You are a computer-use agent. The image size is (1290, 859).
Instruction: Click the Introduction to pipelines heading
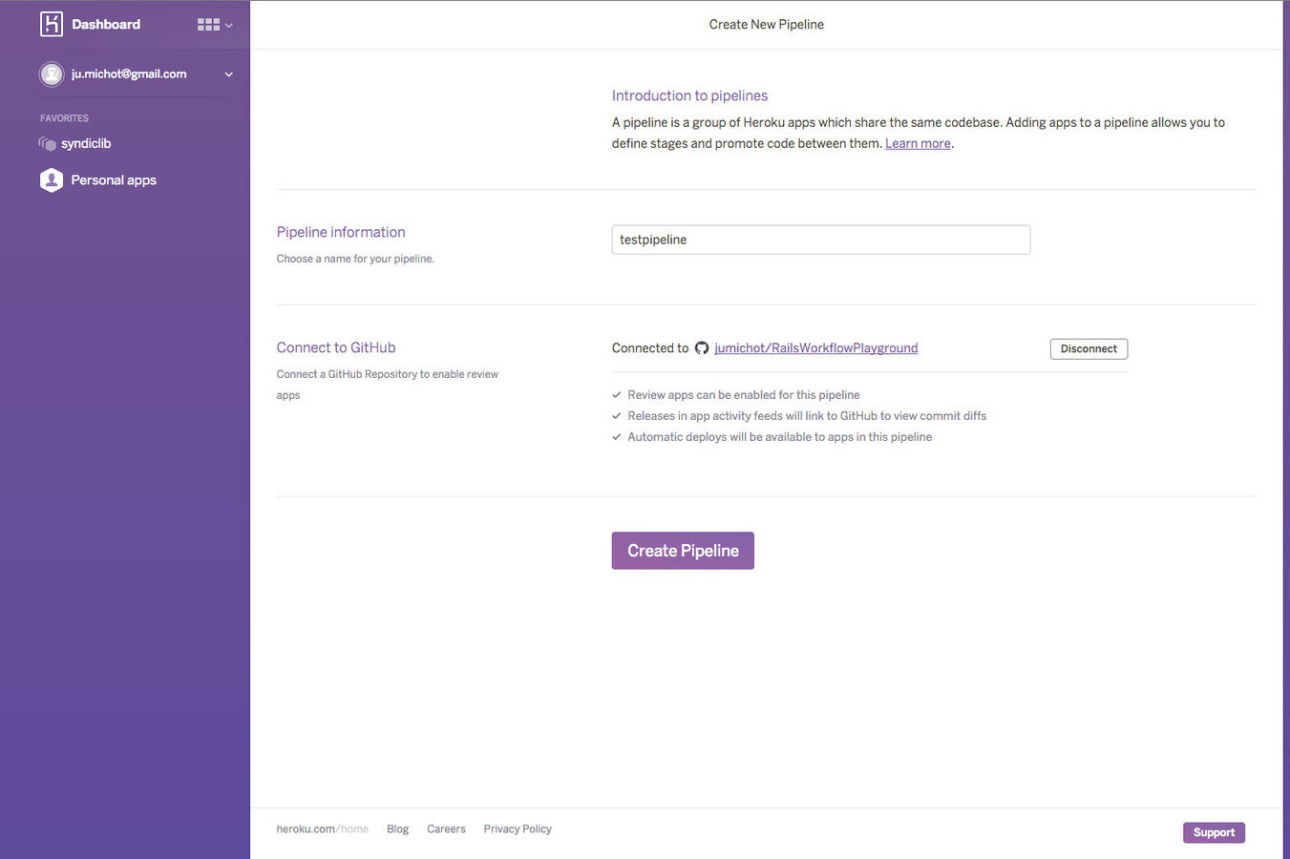tap(689, 95)
